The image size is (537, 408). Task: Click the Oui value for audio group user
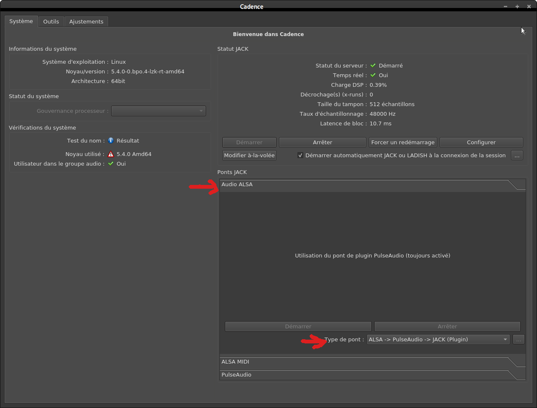pyautogui.click(x=121, y=164)
